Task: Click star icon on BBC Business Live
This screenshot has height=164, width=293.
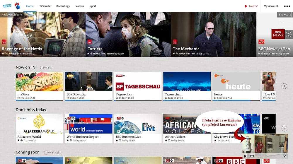Action: [117, 141]
